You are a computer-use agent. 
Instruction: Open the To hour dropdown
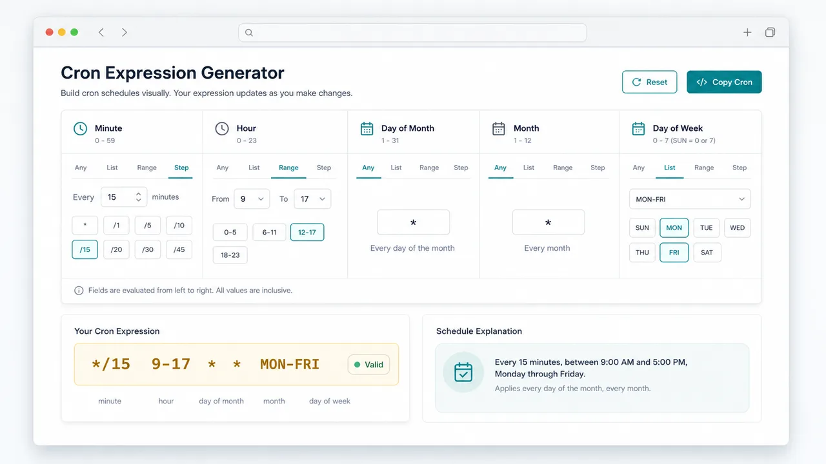pyautogui.click(x=312, y=199)
